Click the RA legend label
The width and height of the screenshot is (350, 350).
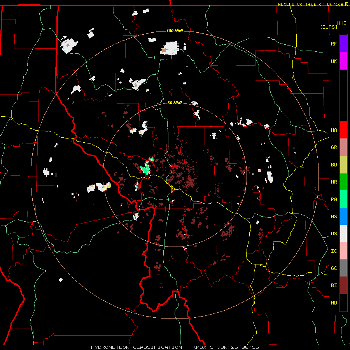(x=334, y=199)
